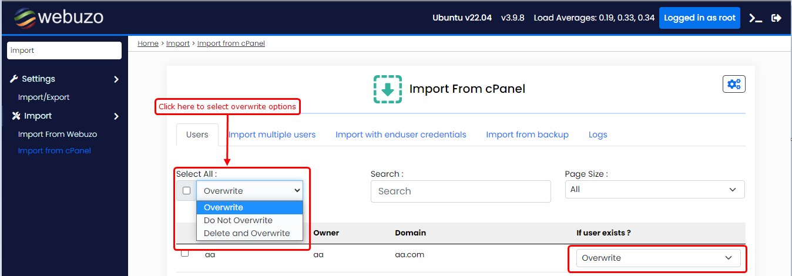This screenshot has width=792, height=276.
Task: Toggle the Select All checkbox
Action: 186,191
